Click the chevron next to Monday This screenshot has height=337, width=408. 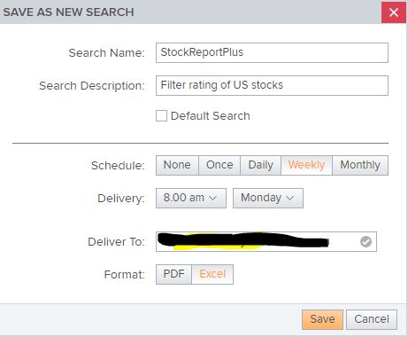click(290, 199)
